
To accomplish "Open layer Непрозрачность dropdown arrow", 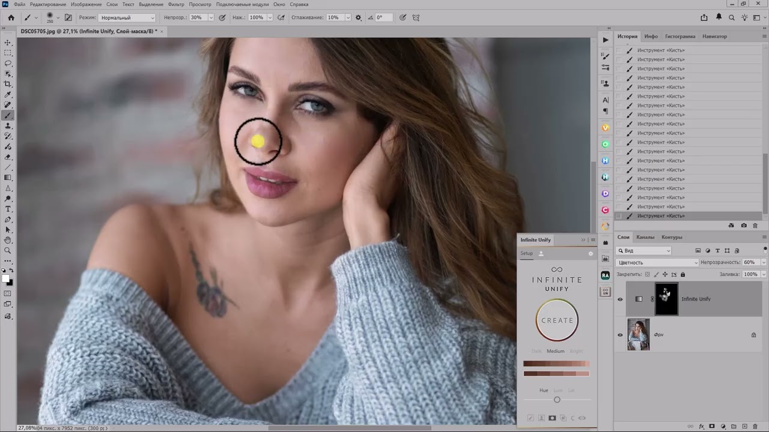I will click(x=764, y=262).
